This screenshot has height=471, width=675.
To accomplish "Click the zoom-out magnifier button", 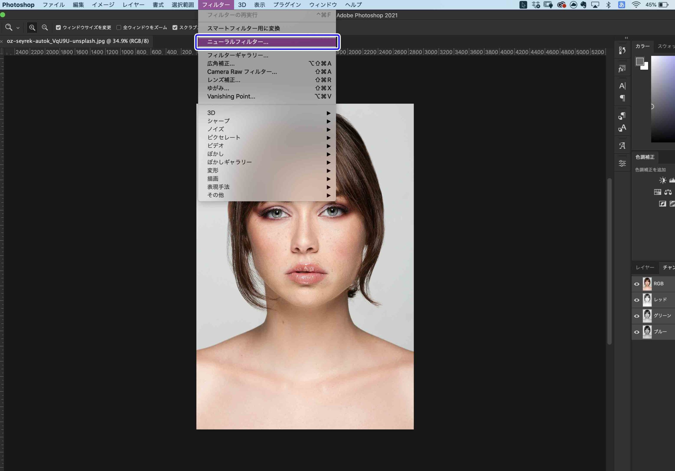I will [45, 28].
